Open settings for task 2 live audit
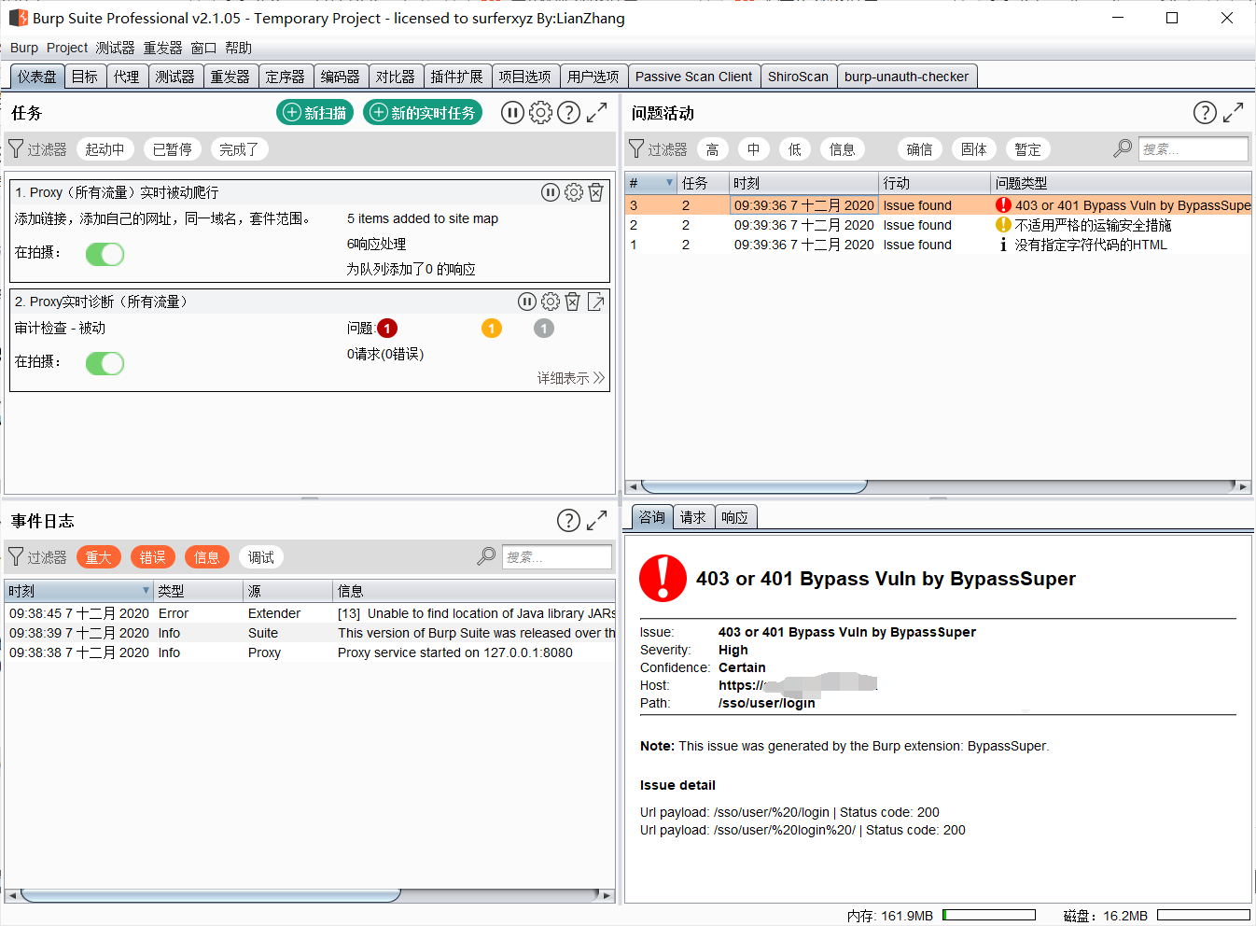 [551, 302]
